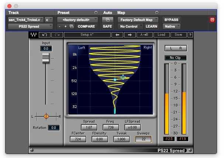Reset the No Clip indicator

pyautogui.click(x=176, y=58)
